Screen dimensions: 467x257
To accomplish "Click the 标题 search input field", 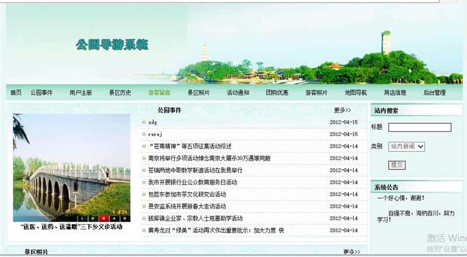I will [420, 127].
